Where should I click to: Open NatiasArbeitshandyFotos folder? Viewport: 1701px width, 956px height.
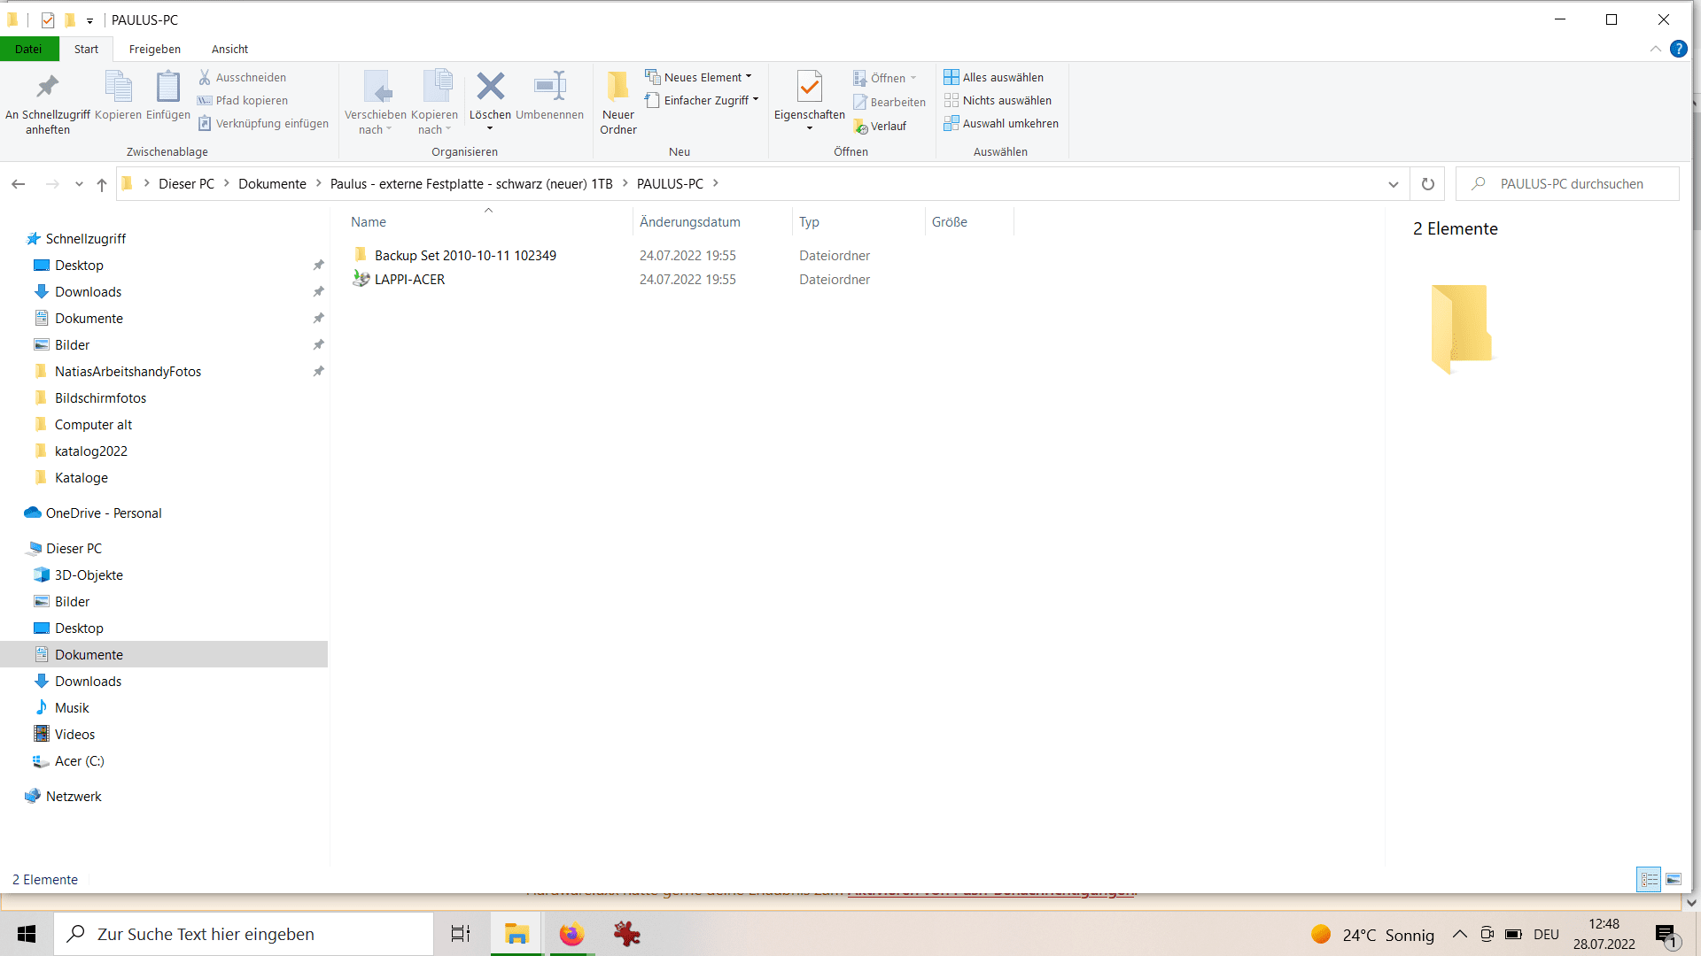128,371
